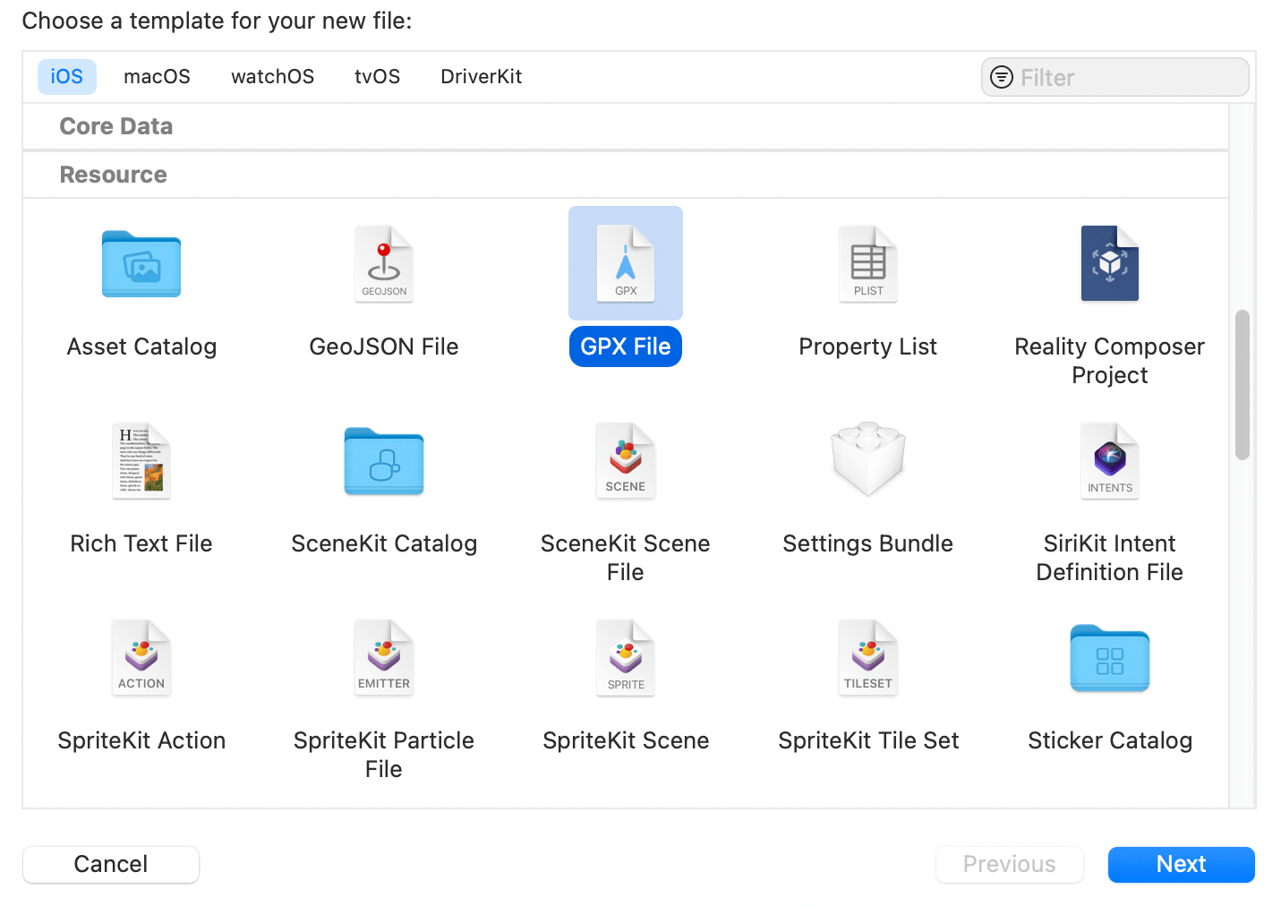Viewport: 1281px width, 906px height.
Task: Click the SpriteKit Particle File label
Action: (384, 755)
